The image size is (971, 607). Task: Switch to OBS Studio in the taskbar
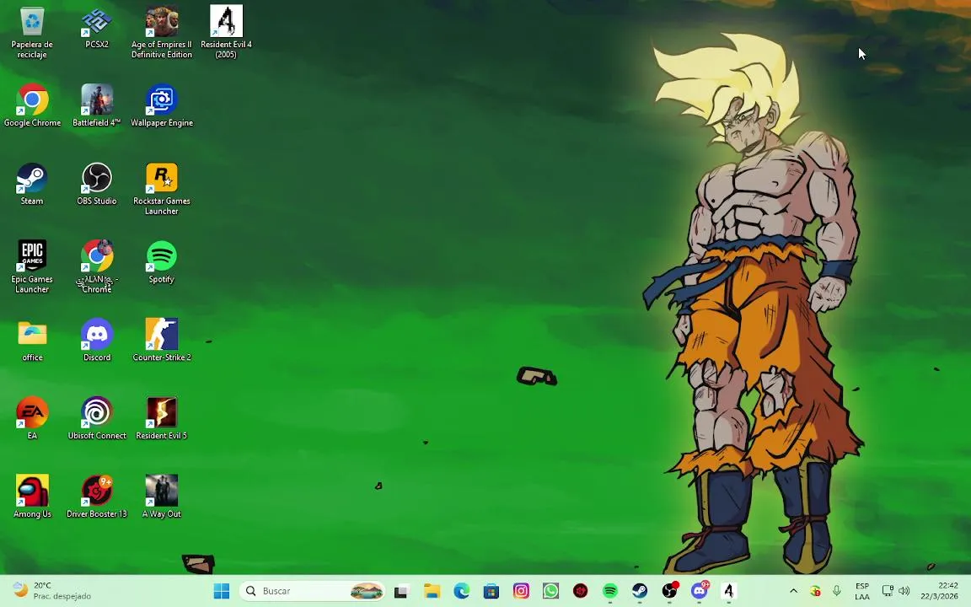click(x=669, y=591)
